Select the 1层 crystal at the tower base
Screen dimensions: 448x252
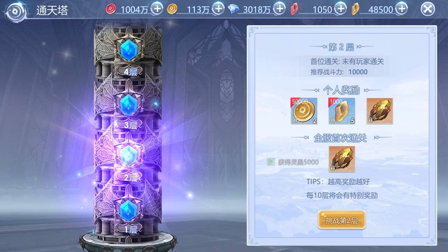click(128, 209)
